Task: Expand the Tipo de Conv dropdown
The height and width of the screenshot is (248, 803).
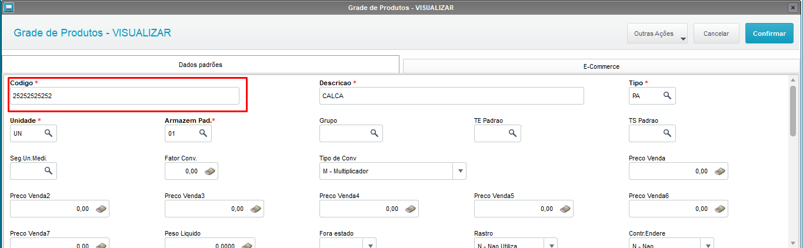Action: tap(459, 171)
